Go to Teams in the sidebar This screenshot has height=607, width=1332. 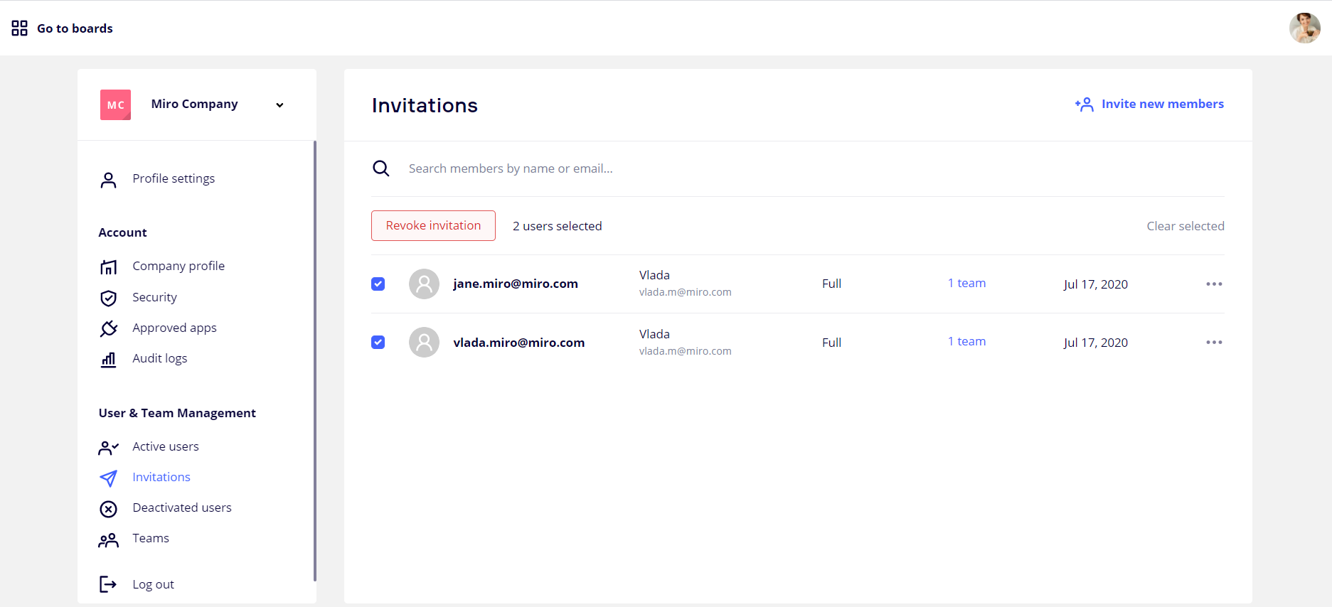pyautogui.click(x=150, y=538)
